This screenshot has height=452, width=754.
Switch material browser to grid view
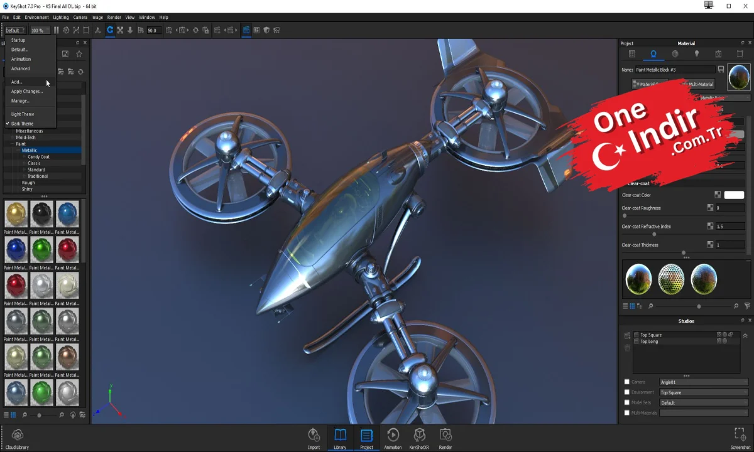(13, 415)
